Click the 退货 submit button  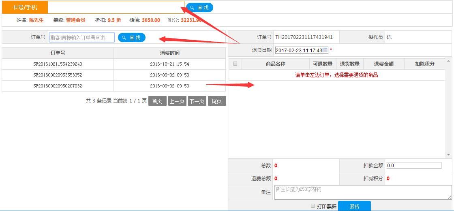(354, 206)
